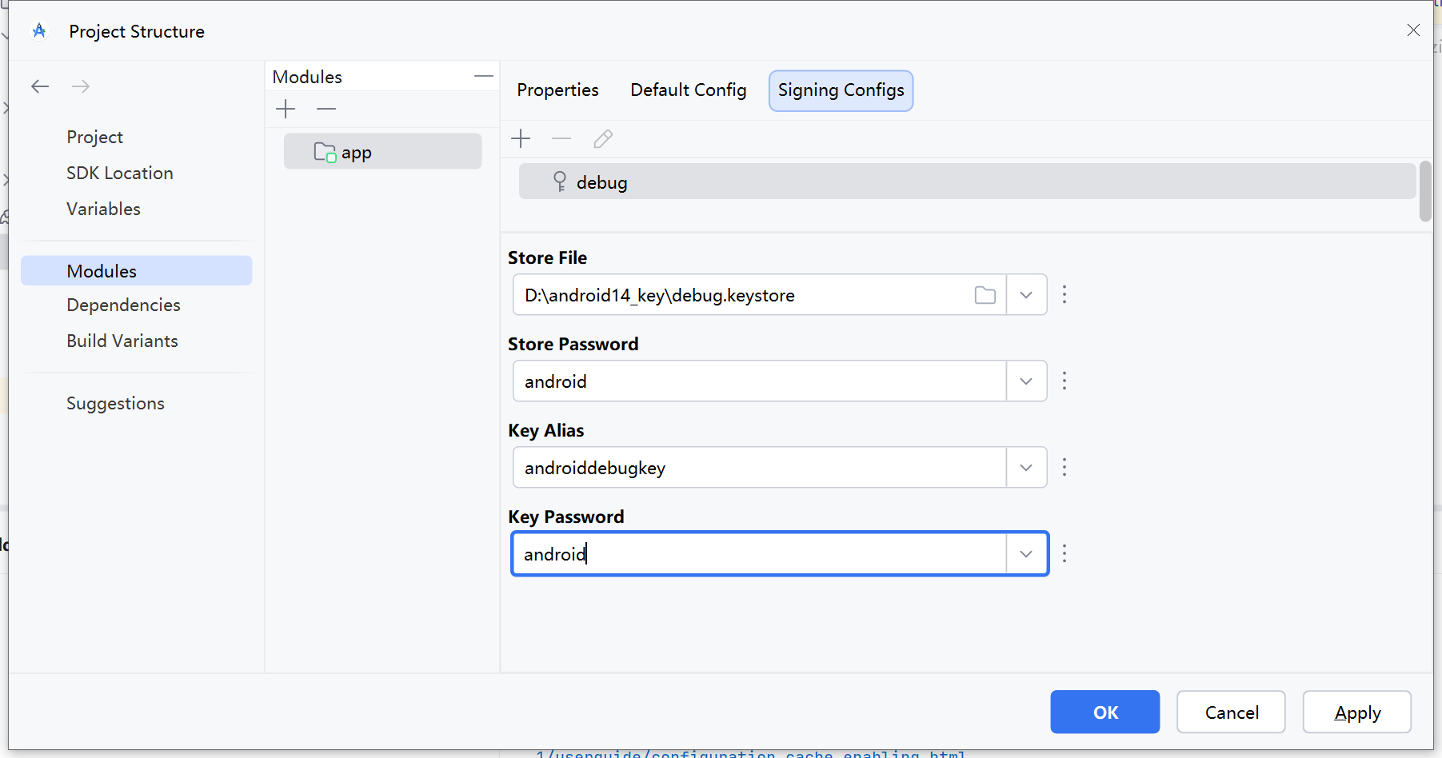
Task: Remove module with minus icon under Modules
Action: [326, 109]
